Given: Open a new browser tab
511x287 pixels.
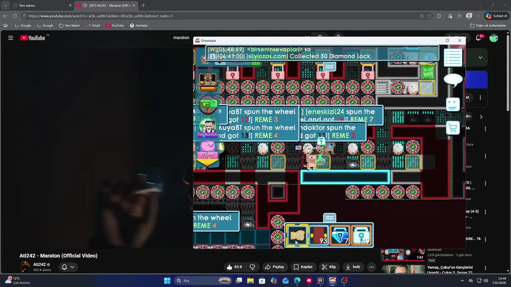Looking at the screenshot, I should (143, 6).
